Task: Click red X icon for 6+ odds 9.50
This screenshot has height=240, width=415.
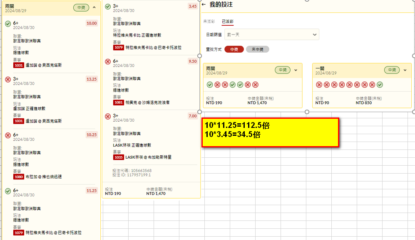Action: point(108,61)
